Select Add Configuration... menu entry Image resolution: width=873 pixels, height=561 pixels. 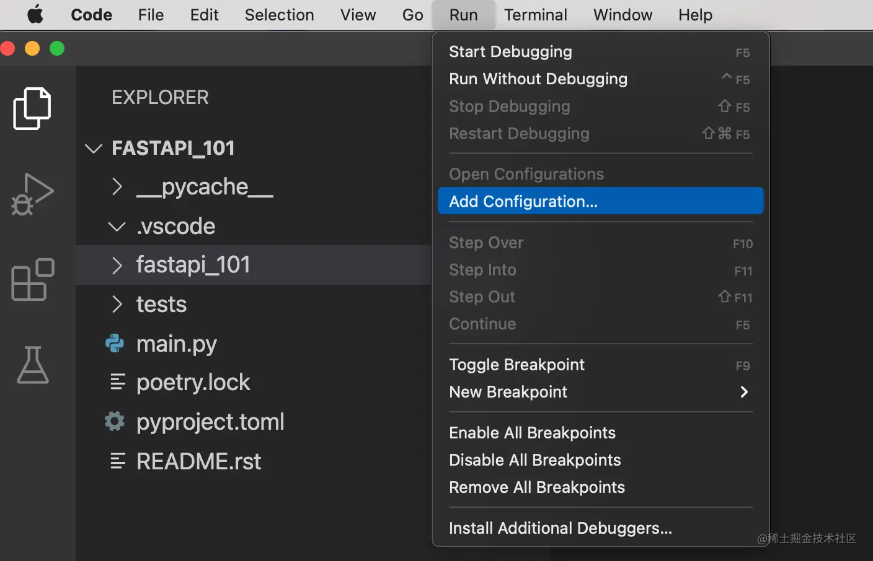coord(600,201)
